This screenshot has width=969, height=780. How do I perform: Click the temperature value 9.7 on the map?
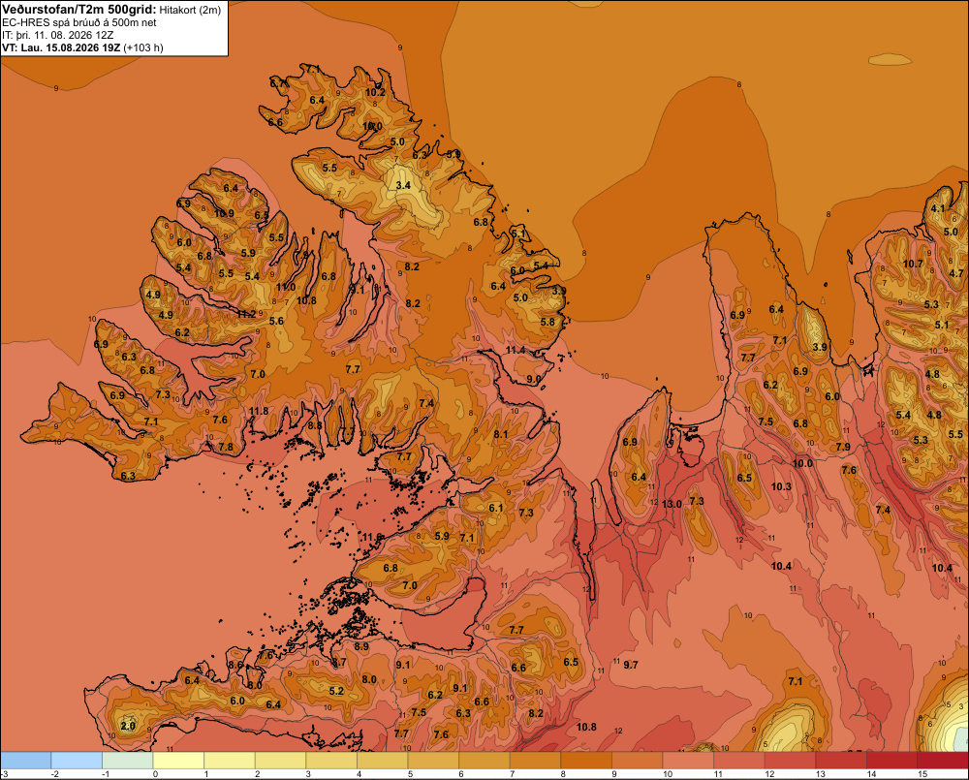point(631,665)
